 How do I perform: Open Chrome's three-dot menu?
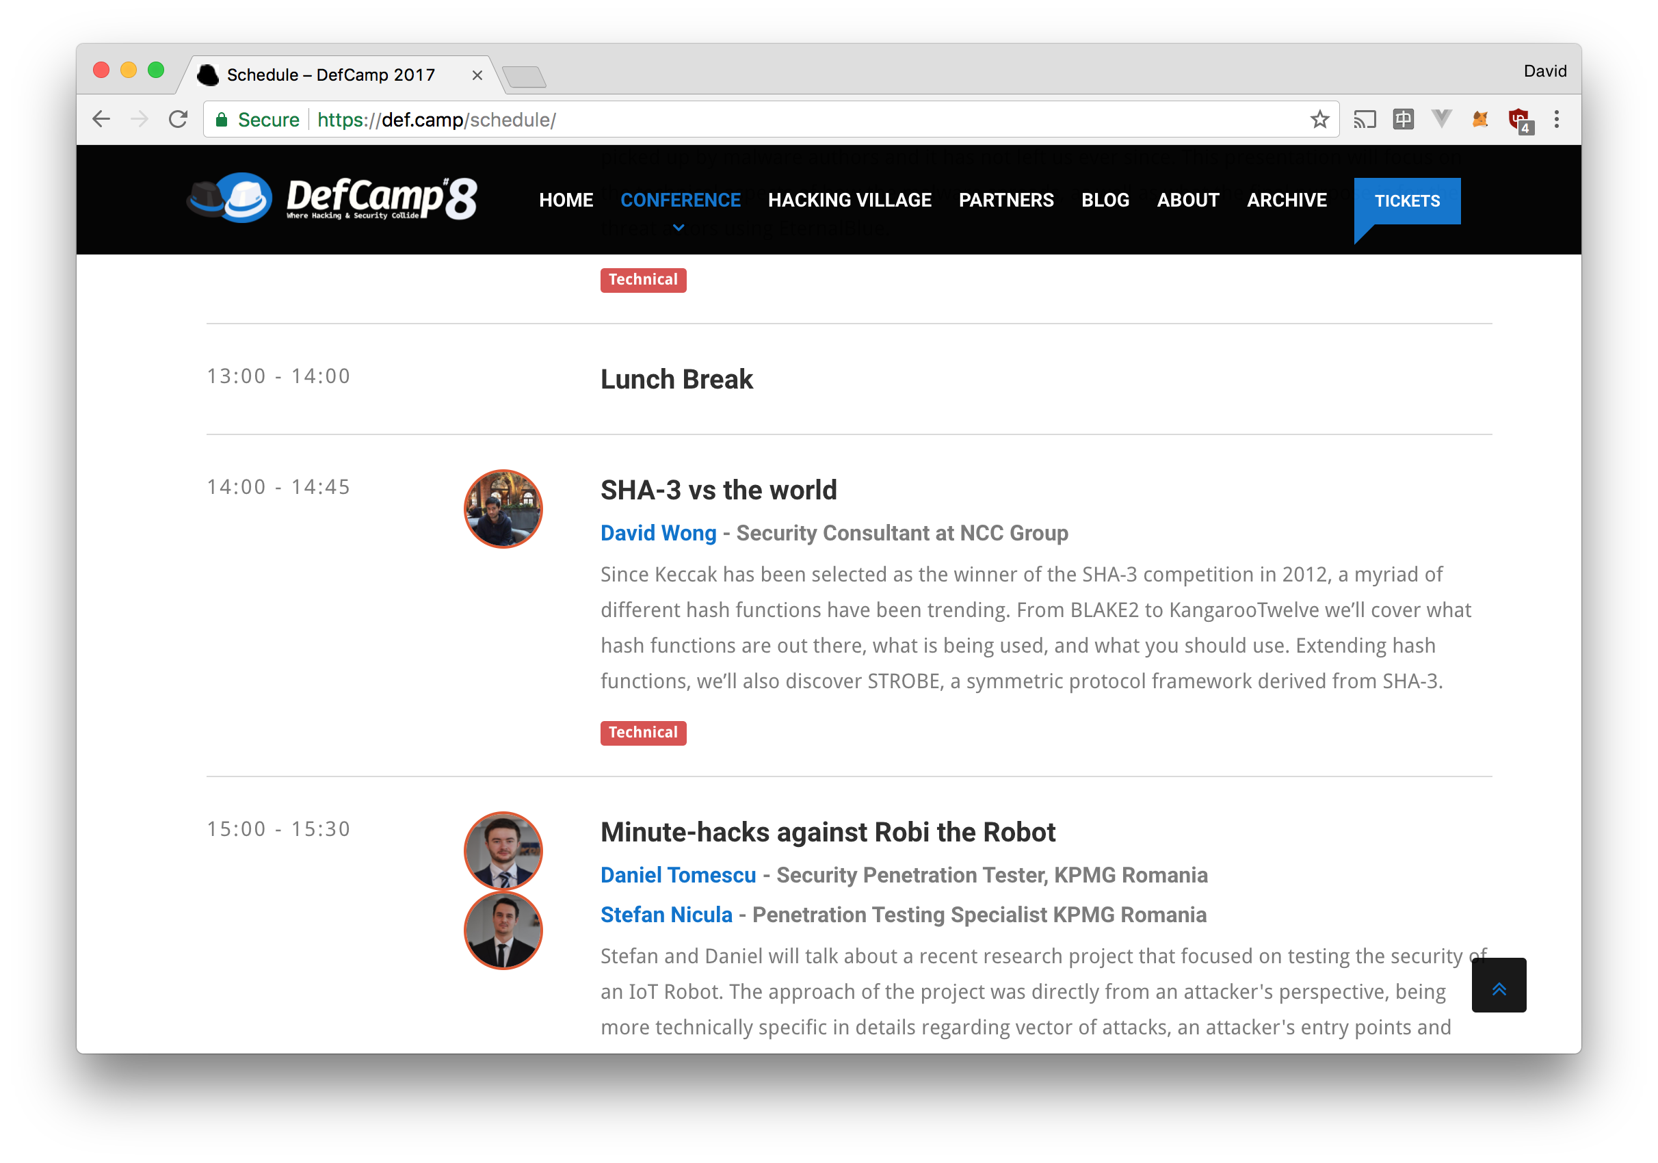click(1557, 119)
